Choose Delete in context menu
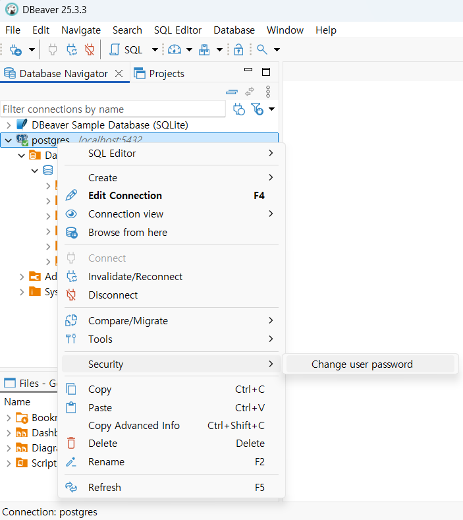This screenshot has height=520, width=463. tap(171, 444)
